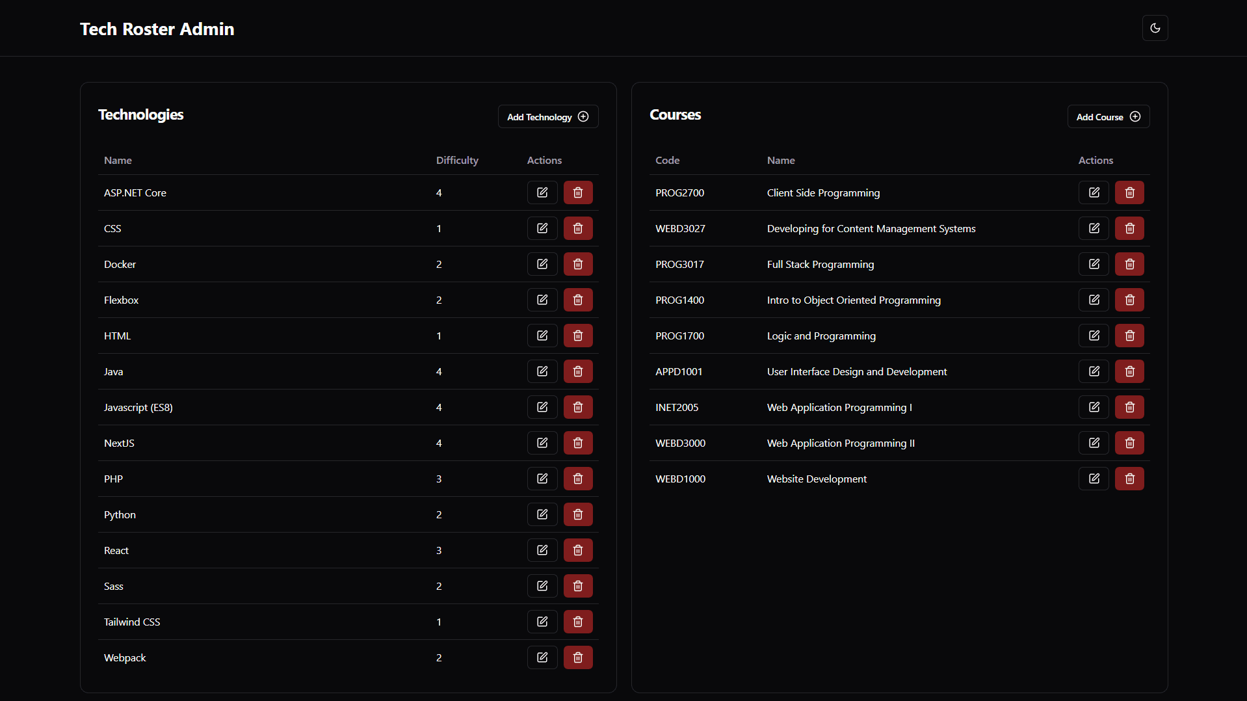Delete the PROG2700 course
This screenshot has width=1247, height=701.
pyautogui.click(x=1129, y=192)
